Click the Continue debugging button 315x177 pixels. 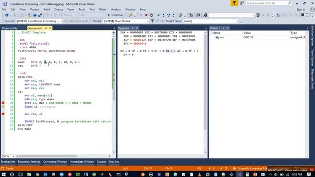[115, 15]
